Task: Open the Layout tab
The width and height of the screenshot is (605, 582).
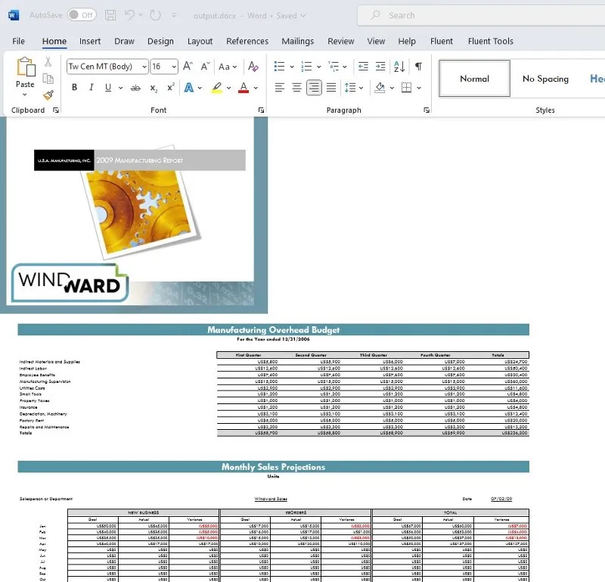Action: point(200,41)
